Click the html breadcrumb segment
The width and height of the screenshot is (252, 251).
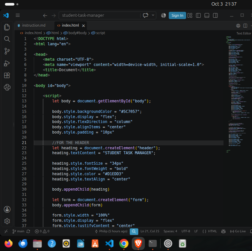point(55,33)
